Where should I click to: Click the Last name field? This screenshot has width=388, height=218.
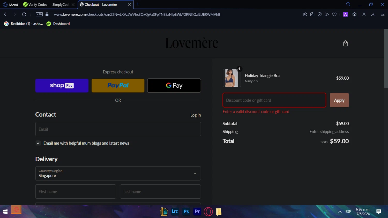160,192
